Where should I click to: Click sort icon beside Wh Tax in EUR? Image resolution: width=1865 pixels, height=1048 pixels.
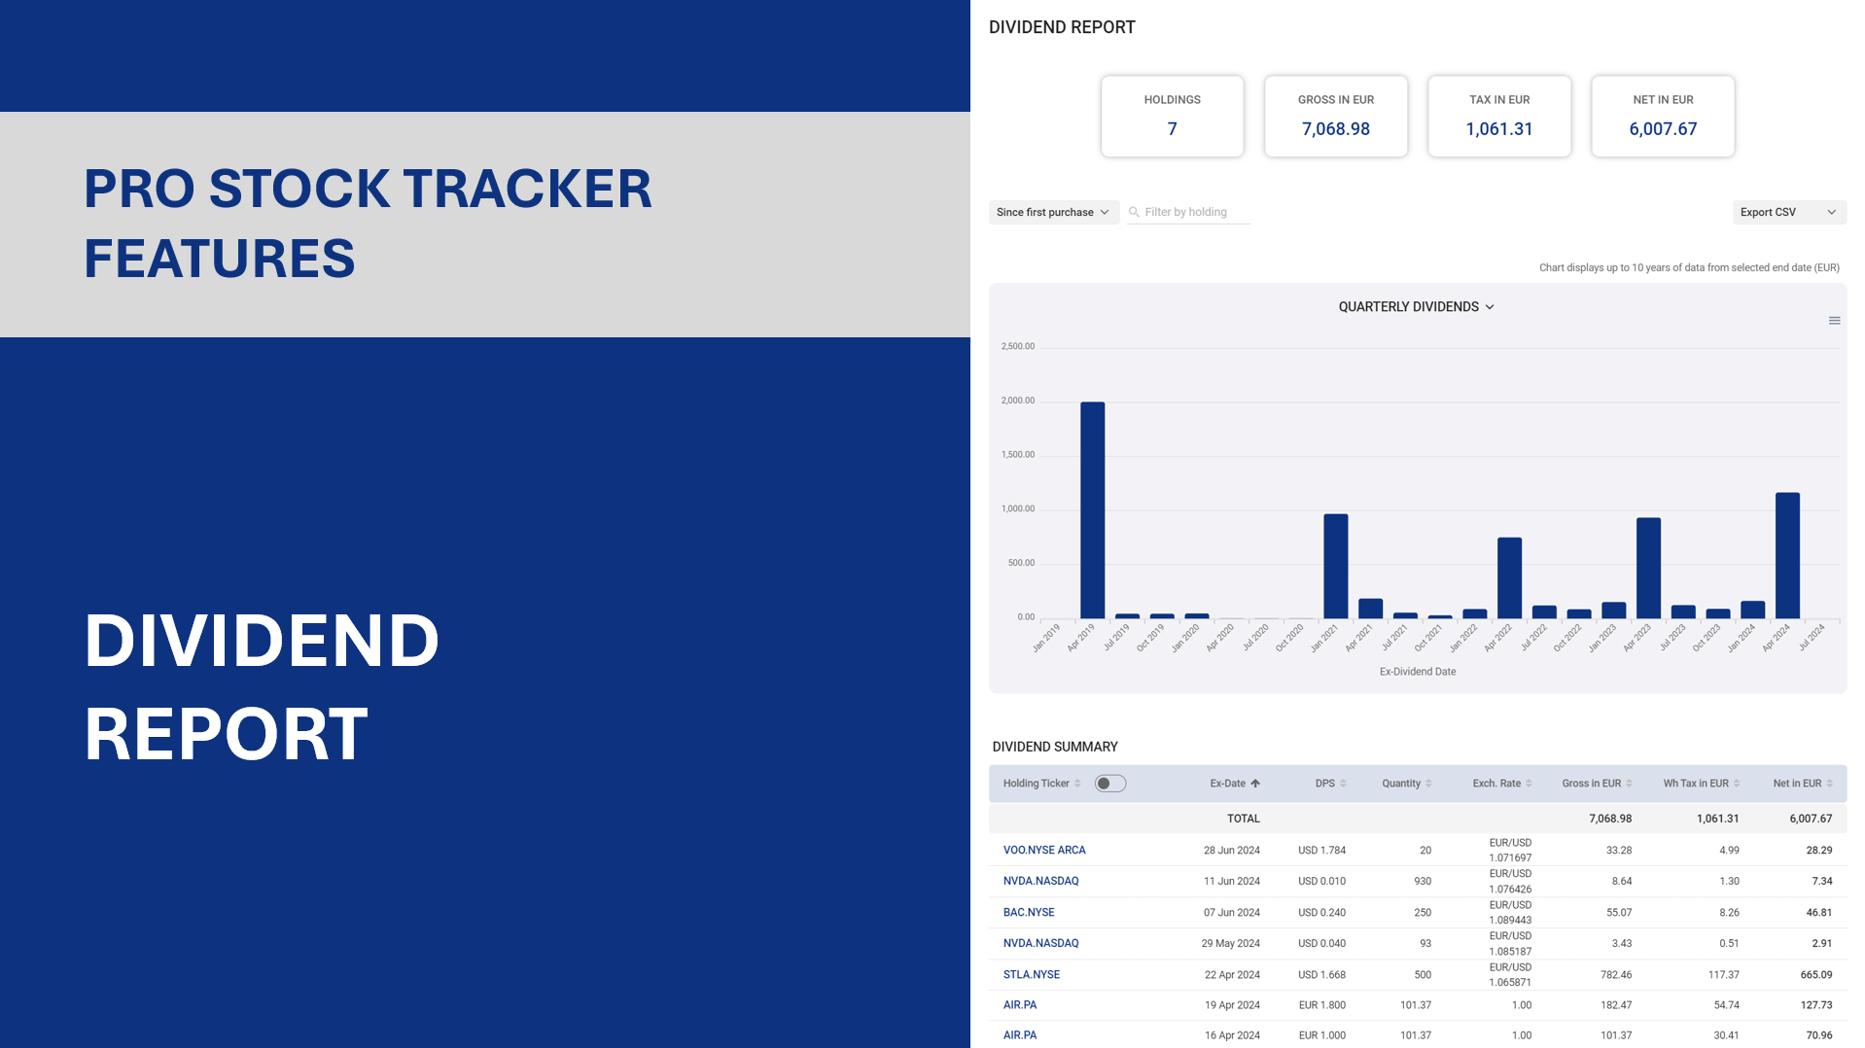click(1737, 784)
